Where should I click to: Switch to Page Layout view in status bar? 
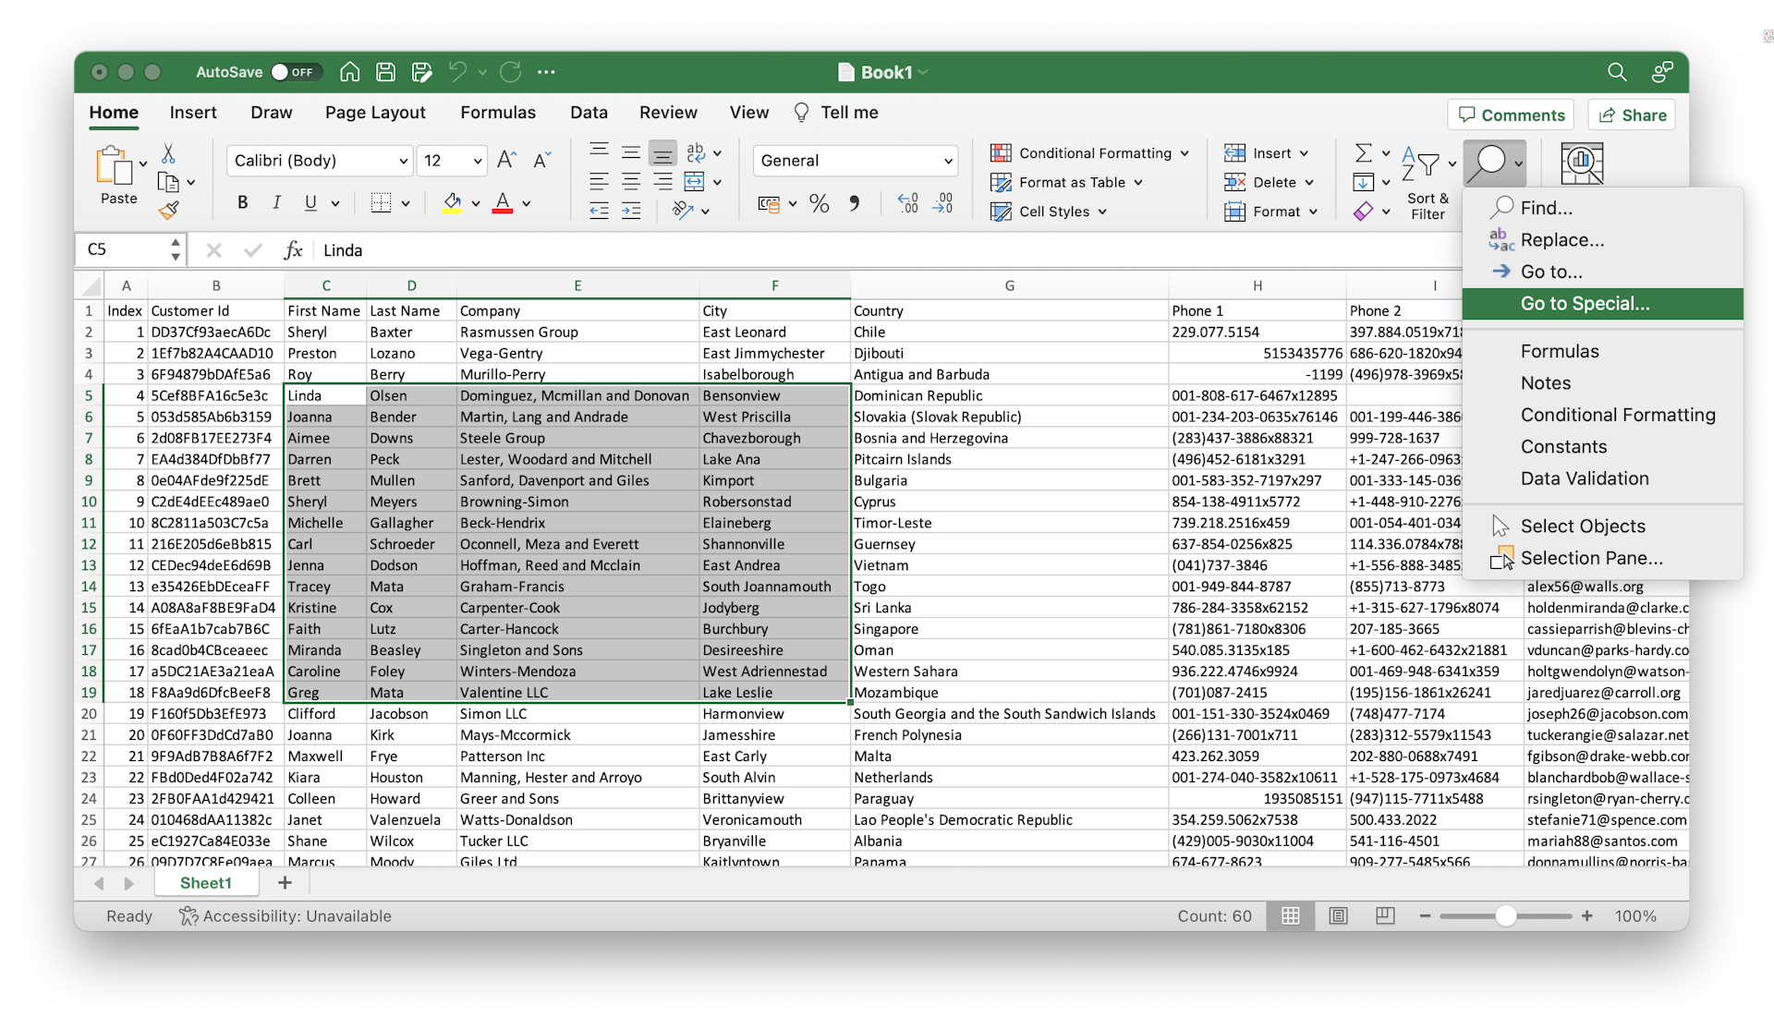click(1338, 915)
